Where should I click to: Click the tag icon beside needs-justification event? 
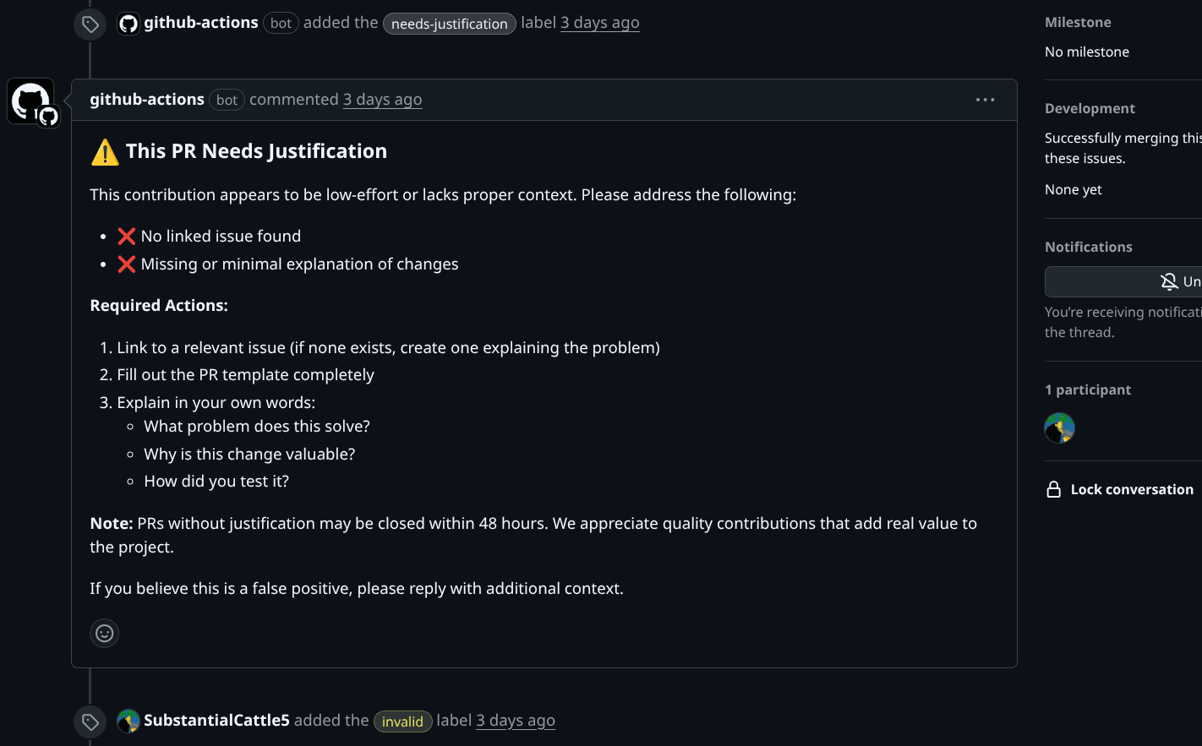click(x=90, y=25)
